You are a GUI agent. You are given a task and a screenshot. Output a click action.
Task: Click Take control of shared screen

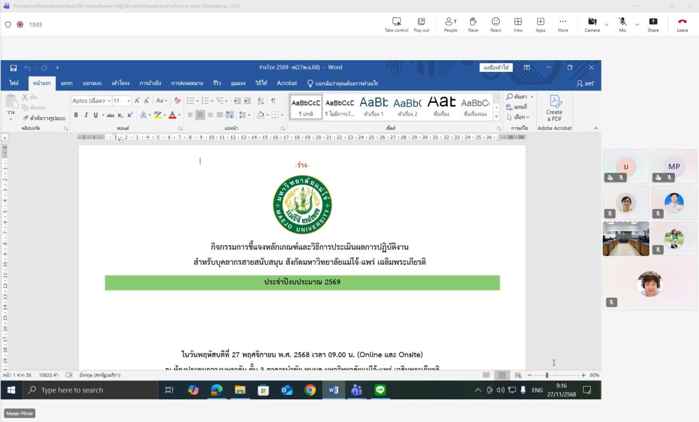(396, 24)
